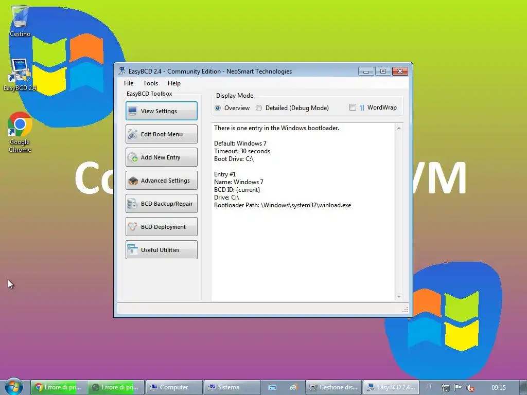The width and height of the screenshot is (527, 395).
Task: Click 'BCD ID: {current}' text
Action: tap(237, 190)
